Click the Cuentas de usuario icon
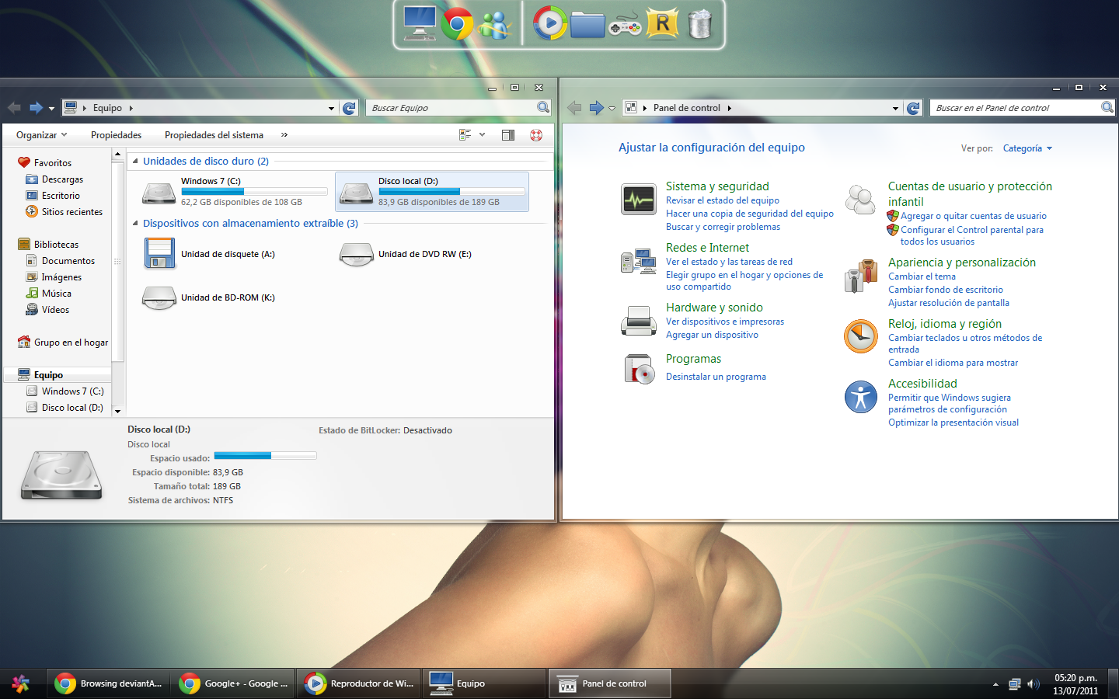This screenshot has height=699, width=1119. [860, 200]
